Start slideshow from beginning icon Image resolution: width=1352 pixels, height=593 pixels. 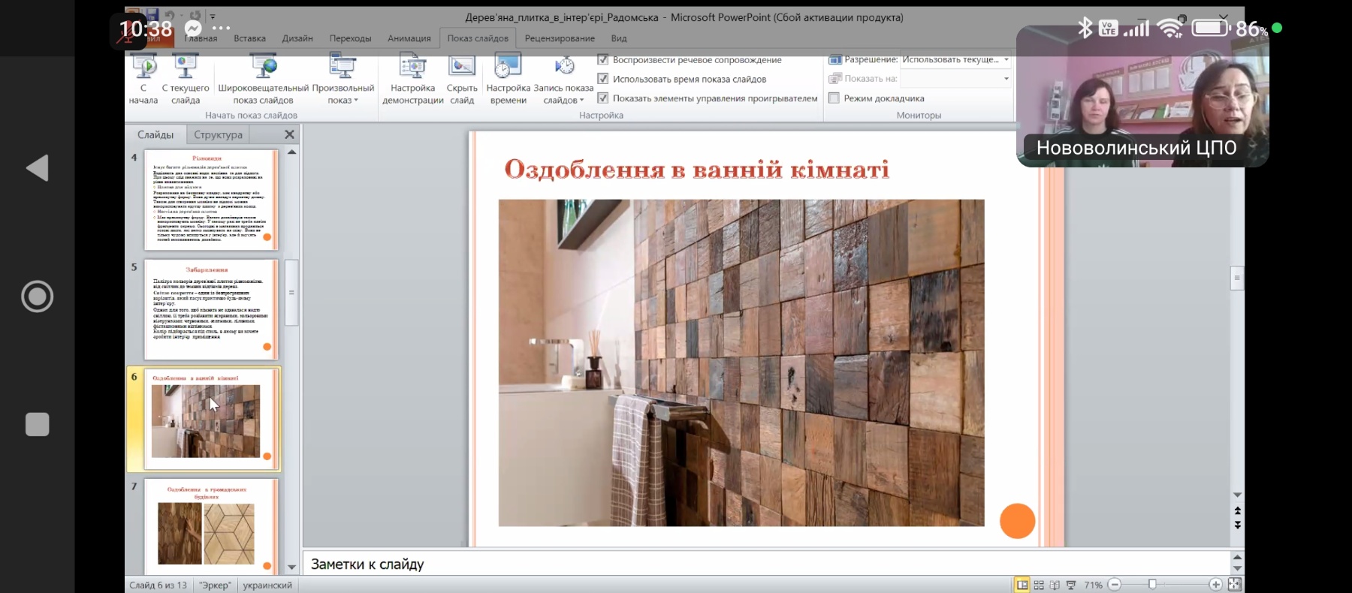tap(143, 68)
